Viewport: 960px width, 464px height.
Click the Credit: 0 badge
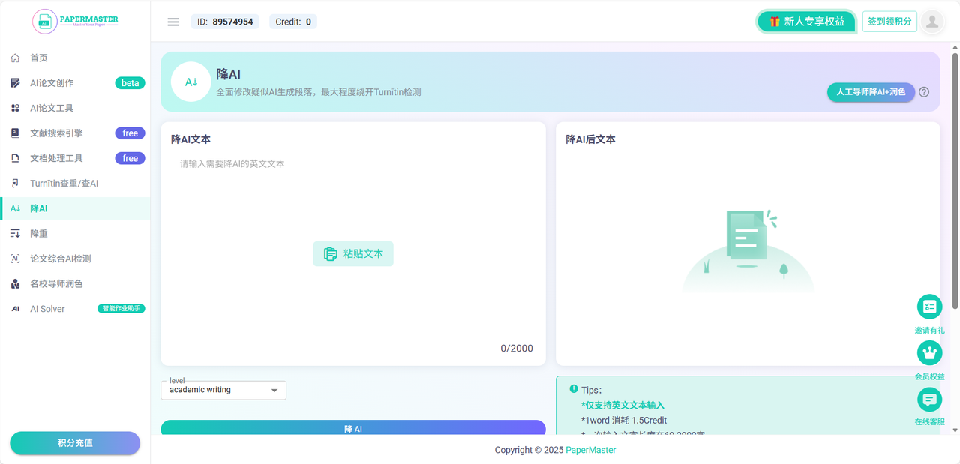click(293, 22)
